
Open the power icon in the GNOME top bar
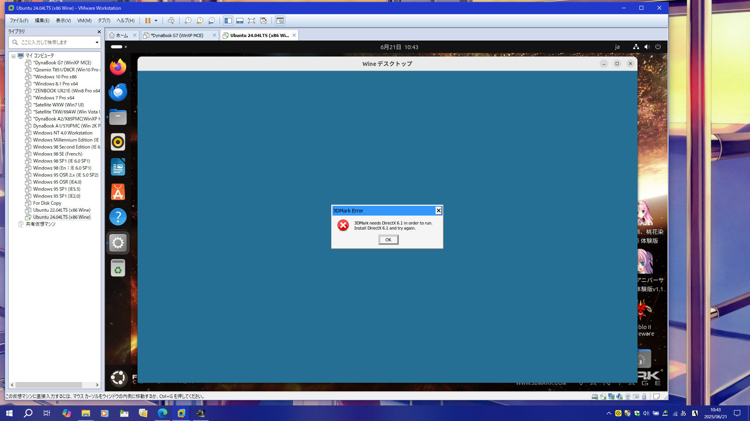coord(658,47)
